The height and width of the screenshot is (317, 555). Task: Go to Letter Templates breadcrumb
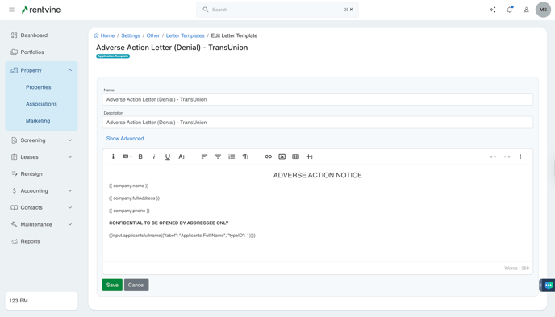(x=185, y=35)
